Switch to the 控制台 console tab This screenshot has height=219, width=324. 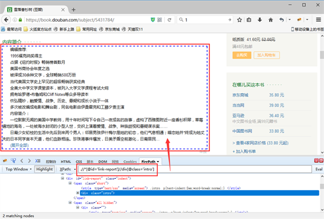point(51,162)
